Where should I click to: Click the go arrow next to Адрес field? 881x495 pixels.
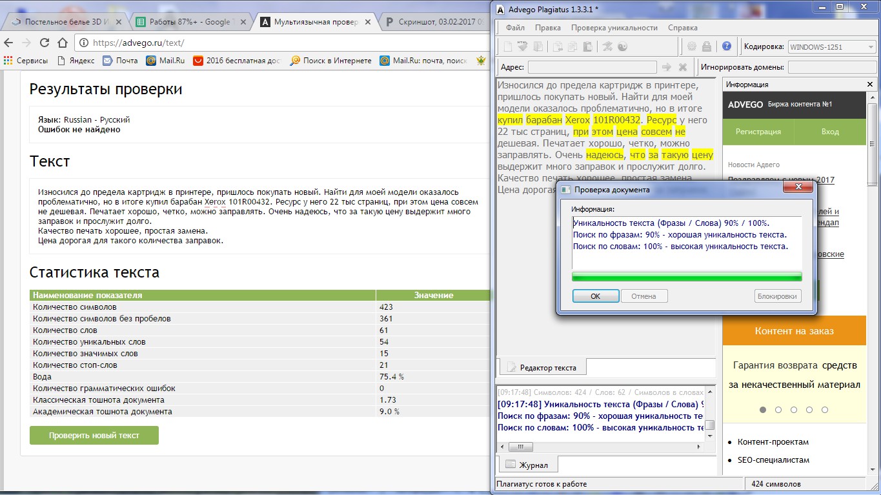[x=667, y=67]
